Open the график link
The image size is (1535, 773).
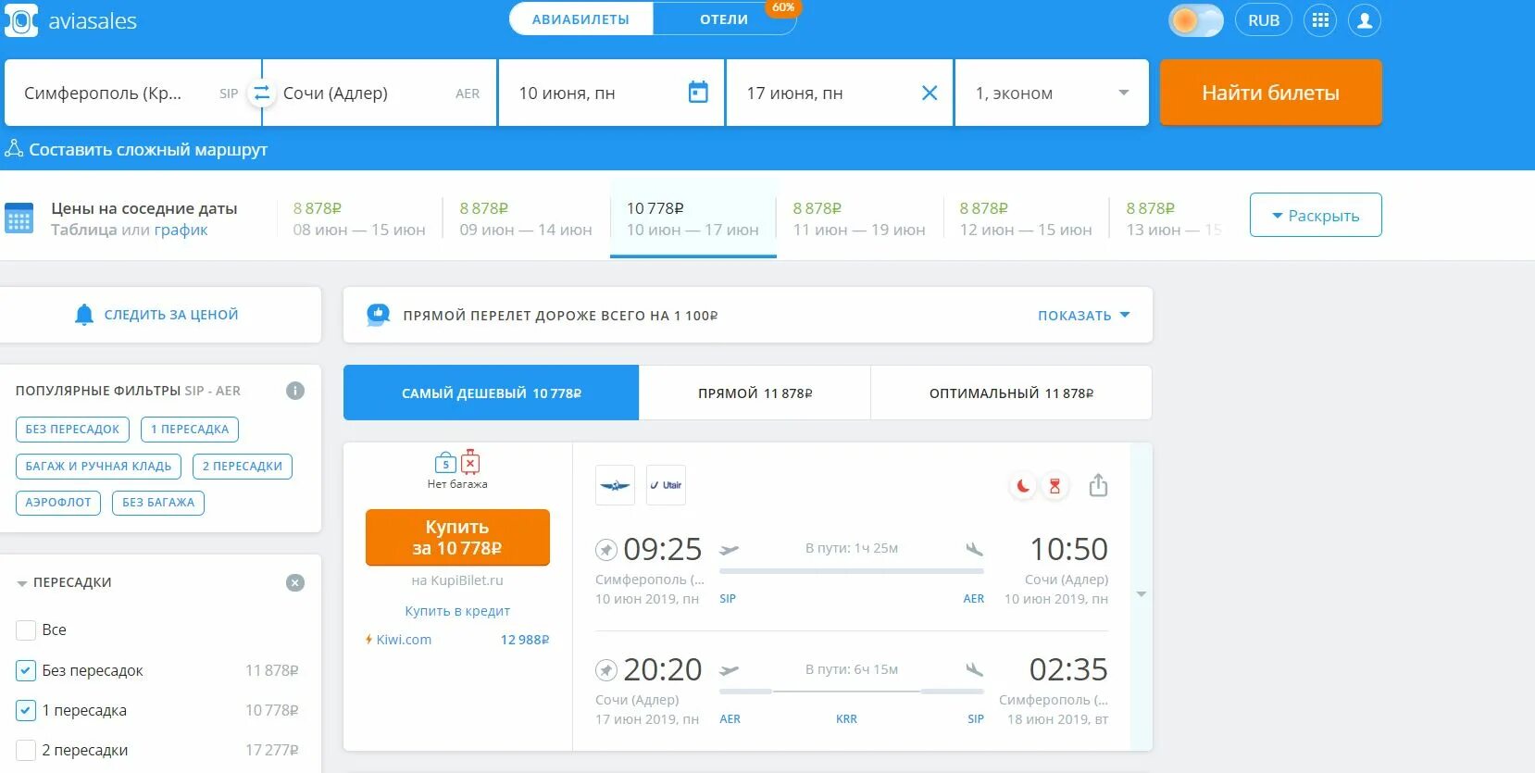(181, 230)
